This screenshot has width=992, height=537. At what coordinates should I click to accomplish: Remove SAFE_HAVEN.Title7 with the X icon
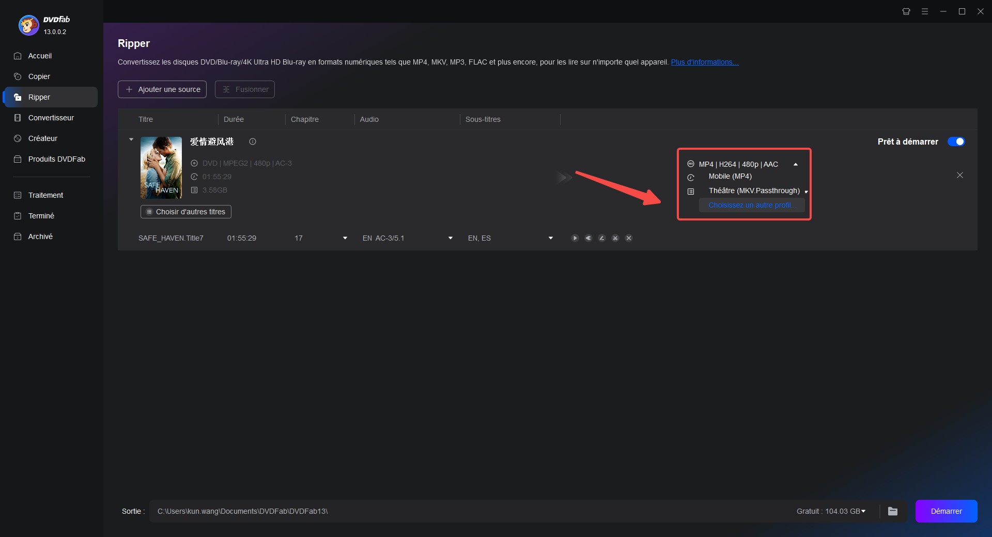629,238
